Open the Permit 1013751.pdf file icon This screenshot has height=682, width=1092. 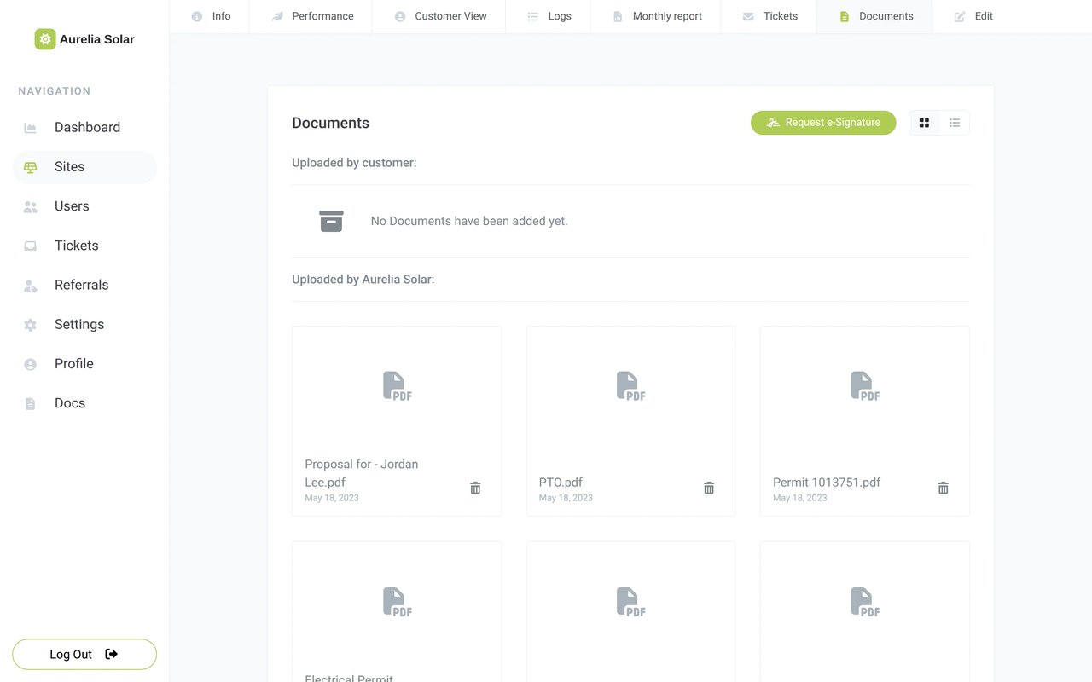[865, 386]
